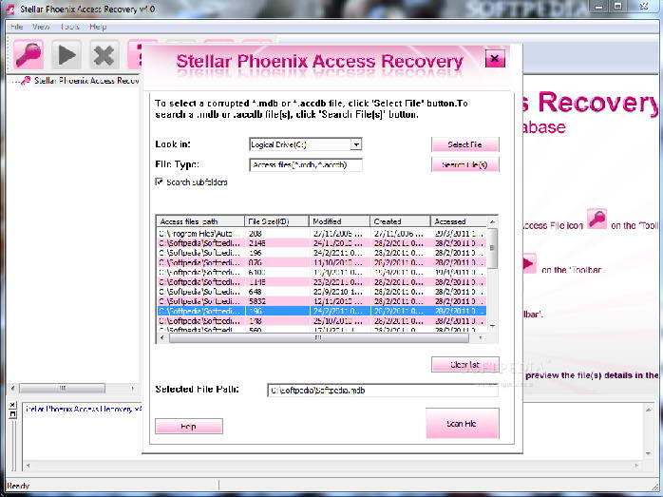This screenshot has height=497, width=663.
Task: Click the Clear list button
Action: [x=465, y=365]
